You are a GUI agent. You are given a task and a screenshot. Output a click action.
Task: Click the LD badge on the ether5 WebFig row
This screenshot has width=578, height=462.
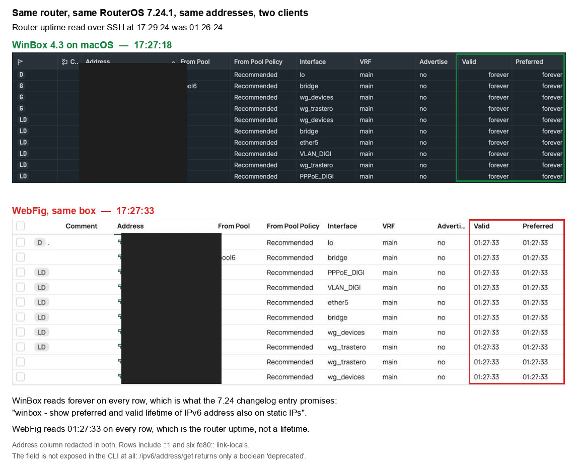click(x=42, y=302)
